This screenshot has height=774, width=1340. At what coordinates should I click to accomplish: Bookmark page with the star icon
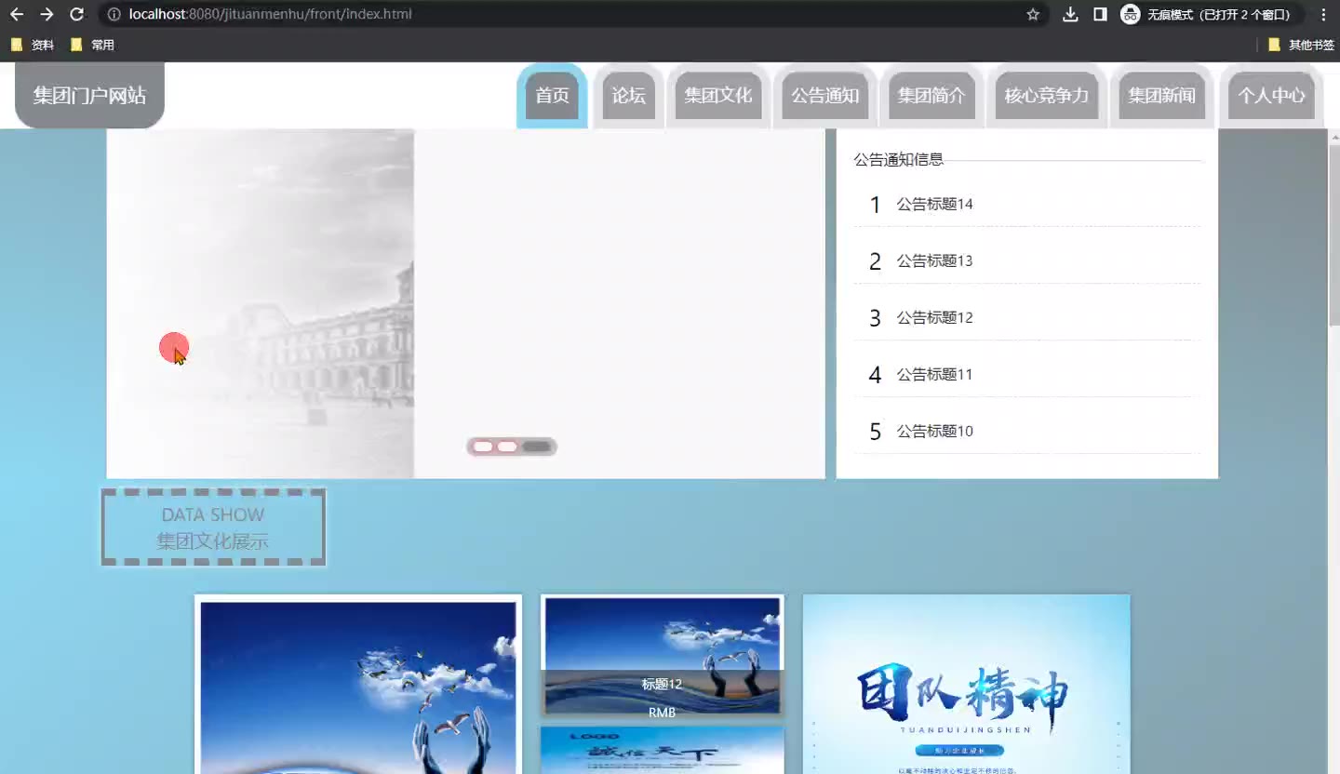coord(1033,14)
